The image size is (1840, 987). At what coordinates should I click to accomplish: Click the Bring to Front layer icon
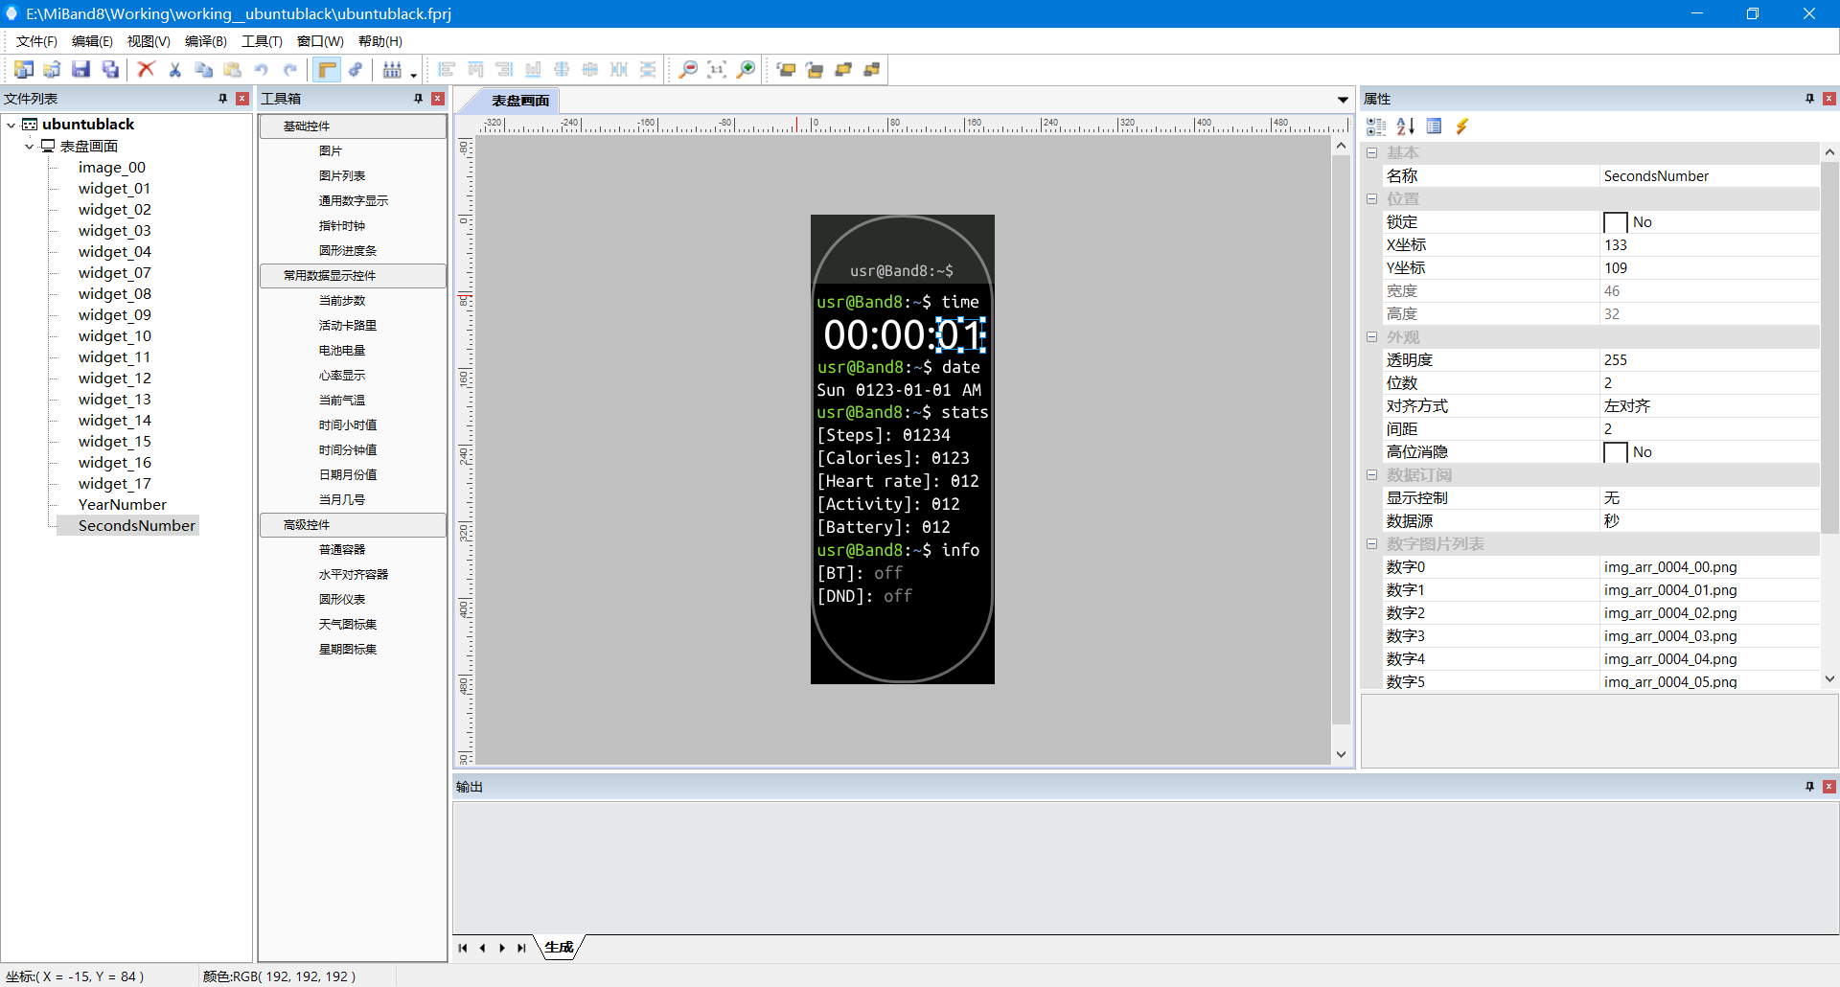787,69
